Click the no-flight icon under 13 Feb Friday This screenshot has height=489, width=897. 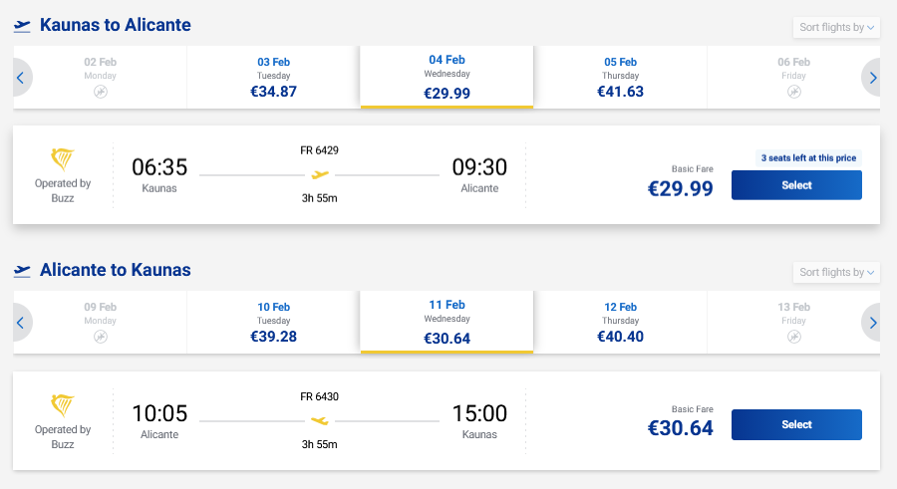pos(793,337)
